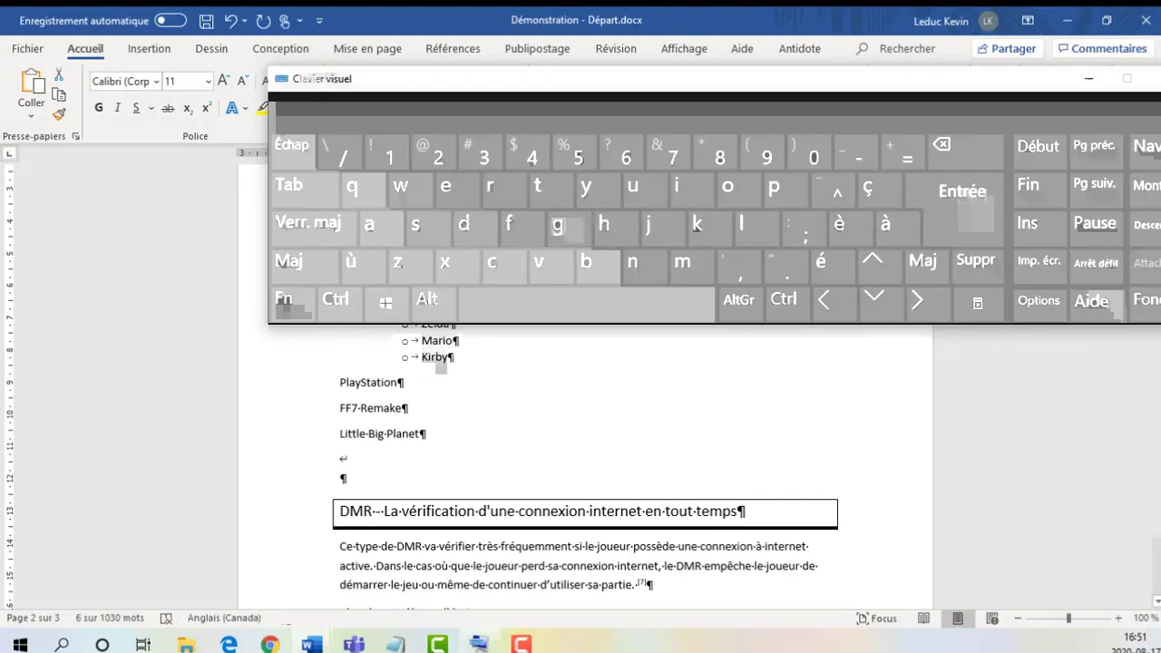Image resolution: width=1161 pixels, height=653 pixels.
Task: Open Customize Quick Access Toolbar dropdown
Action: click(x=320, y=20)
